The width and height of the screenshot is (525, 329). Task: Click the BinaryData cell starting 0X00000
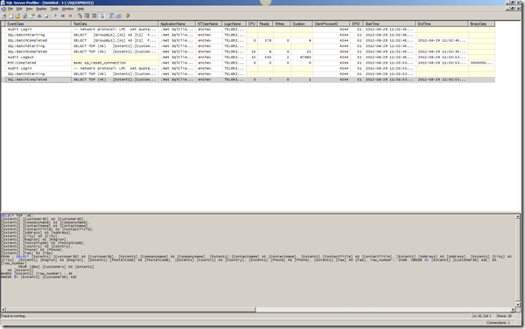coord(481,63)
